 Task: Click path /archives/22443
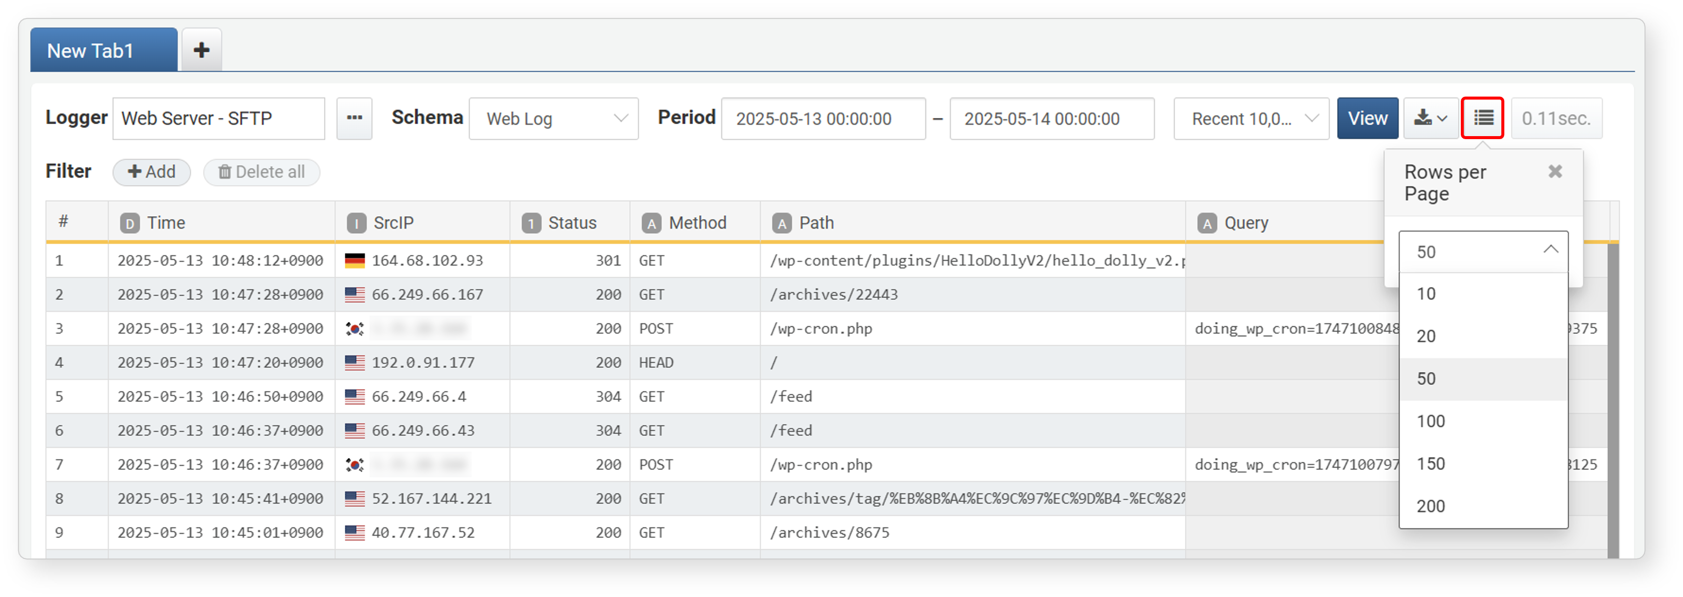coord(834,295)
